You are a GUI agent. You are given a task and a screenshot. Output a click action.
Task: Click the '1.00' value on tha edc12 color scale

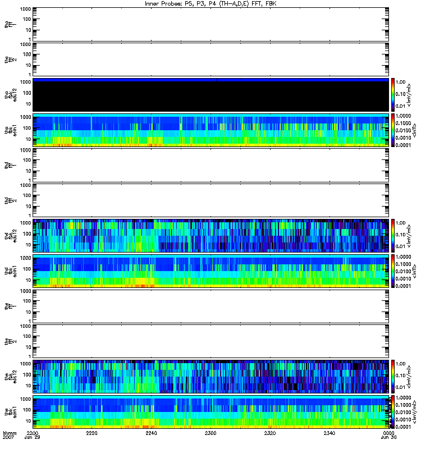click(x=401, y=82)
